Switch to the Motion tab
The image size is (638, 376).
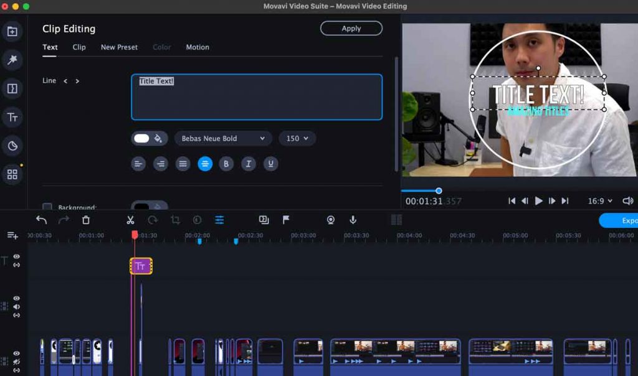pos(197,47)
